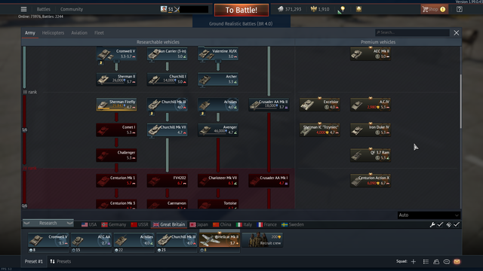Click the To Battle! button
The width and height of the screenshot is (483, 271).
[241, 10]
